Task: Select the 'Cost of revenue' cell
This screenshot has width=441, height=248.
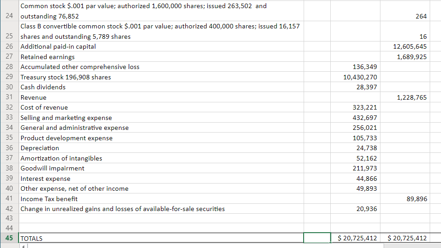Action: tap(161, 107)
